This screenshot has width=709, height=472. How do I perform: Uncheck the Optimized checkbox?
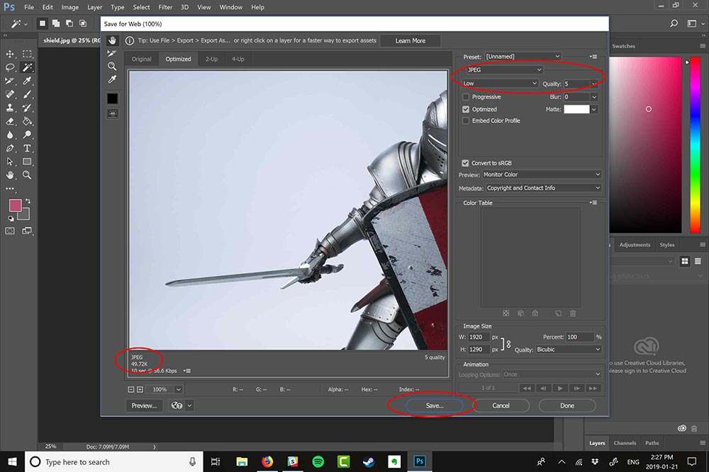tap(466, 109)
